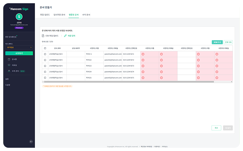
Task: Click the empty 서명자2.전화번호 cell in parent3 row
Action: click(x=187, y=66)
